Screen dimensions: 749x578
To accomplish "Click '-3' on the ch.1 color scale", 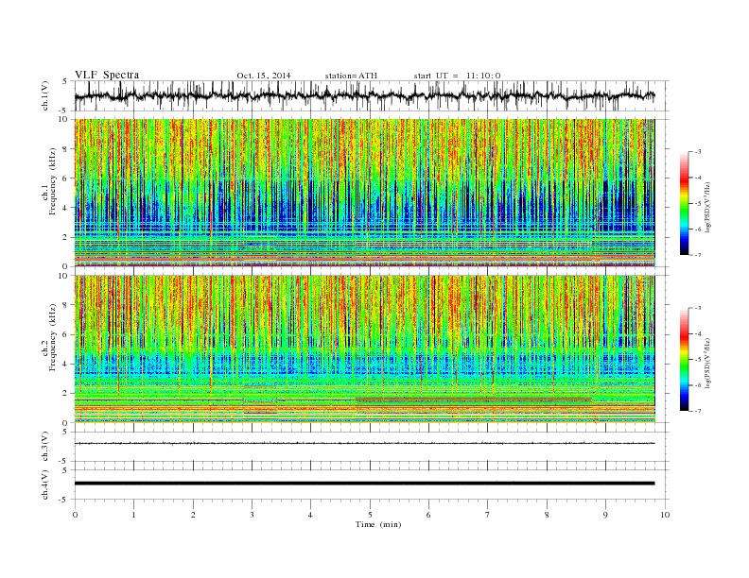I will pos(698,152).
